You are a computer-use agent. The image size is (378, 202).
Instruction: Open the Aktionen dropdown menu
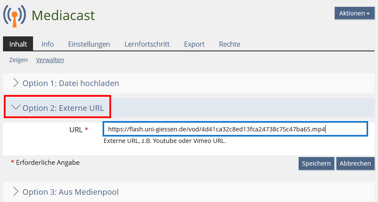coord(354,13)
